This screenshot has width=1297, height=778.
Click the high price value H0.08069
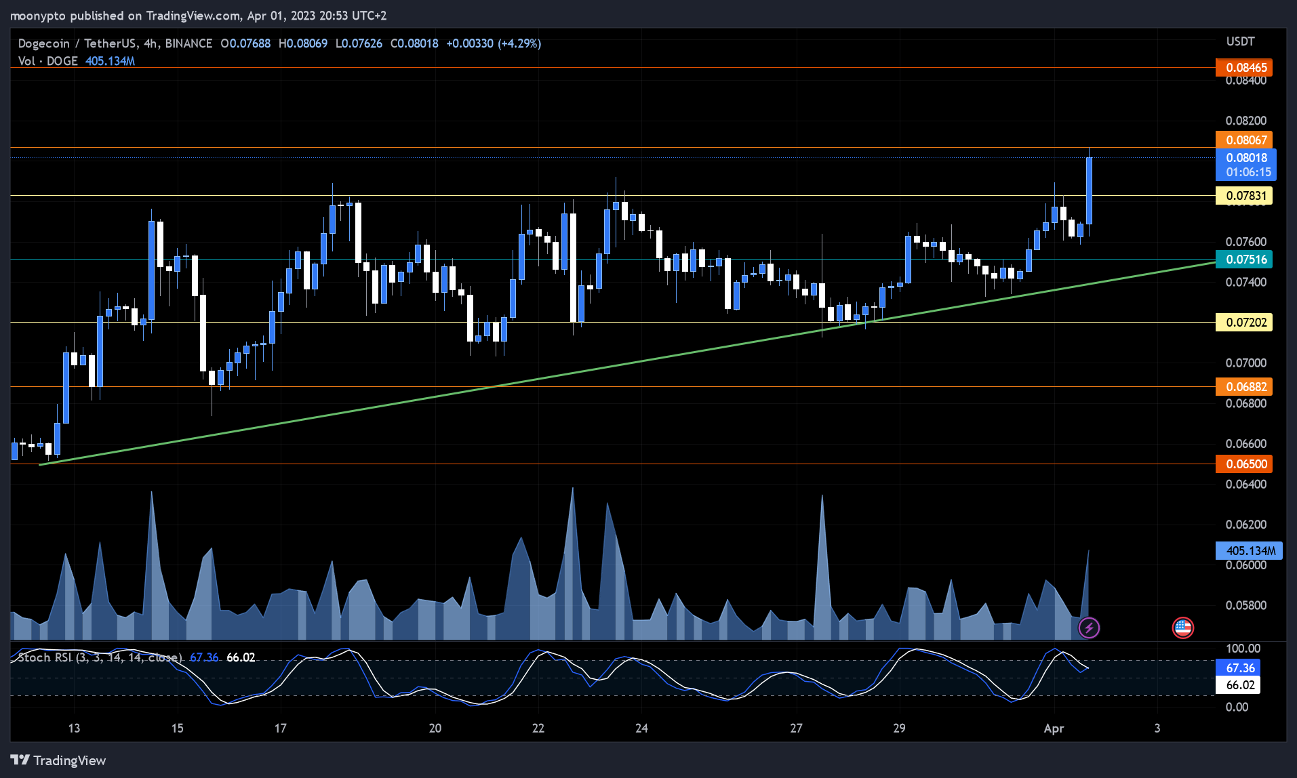point(303,43)
